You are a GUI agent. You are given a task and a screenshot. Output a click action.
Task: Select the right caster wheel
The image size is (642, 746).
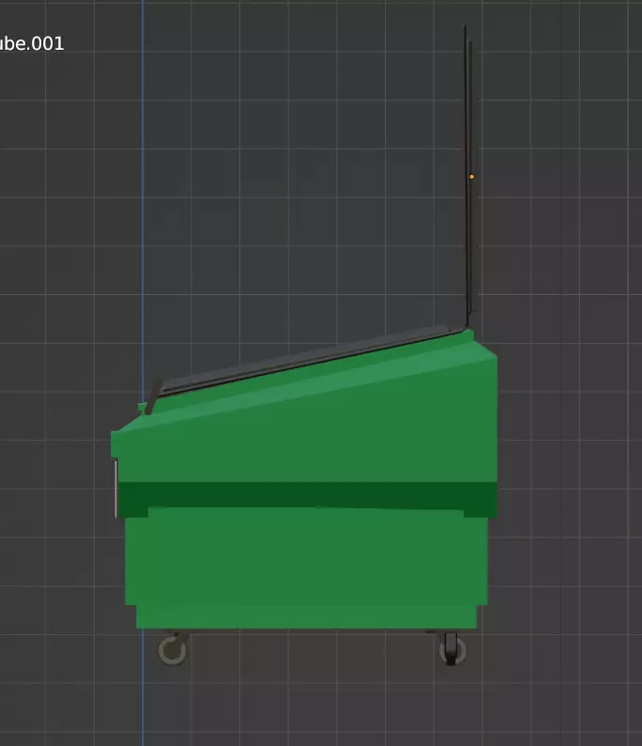pyautogui.click(x=451, y=649)
